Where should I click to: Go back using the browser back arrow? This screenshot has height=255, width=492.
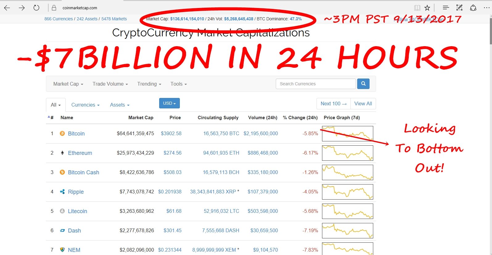click(x=7, y=8)
